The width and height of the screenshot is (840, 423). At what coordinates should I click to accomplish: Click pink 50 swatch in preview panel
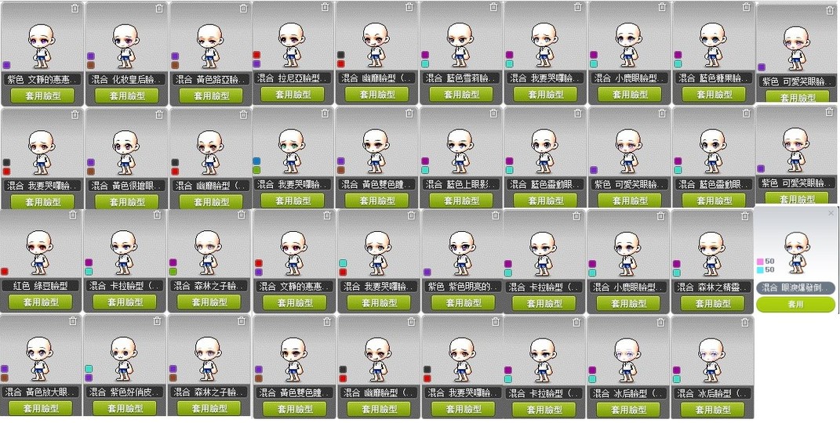click(760, 262)
